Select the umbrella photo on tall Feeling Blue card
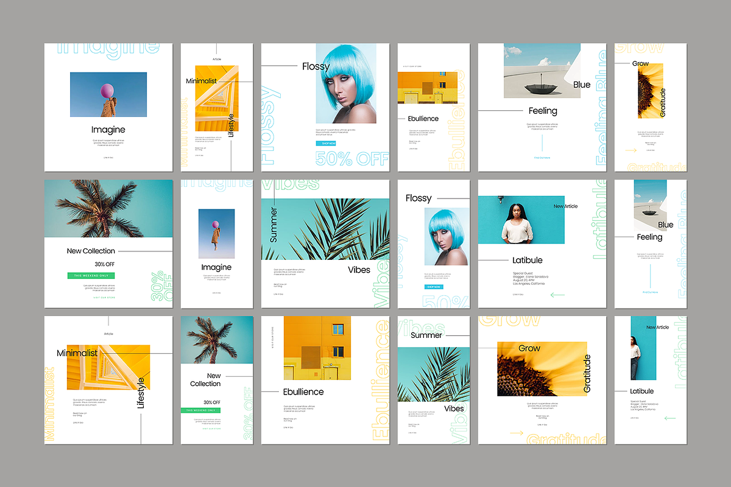 coord(650,204)
